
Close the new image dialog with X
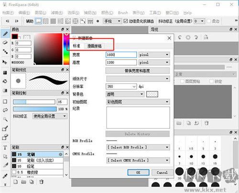click(169, 38)
